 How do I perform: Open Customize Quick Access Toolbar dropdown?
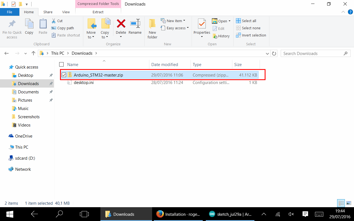(27, 4)
